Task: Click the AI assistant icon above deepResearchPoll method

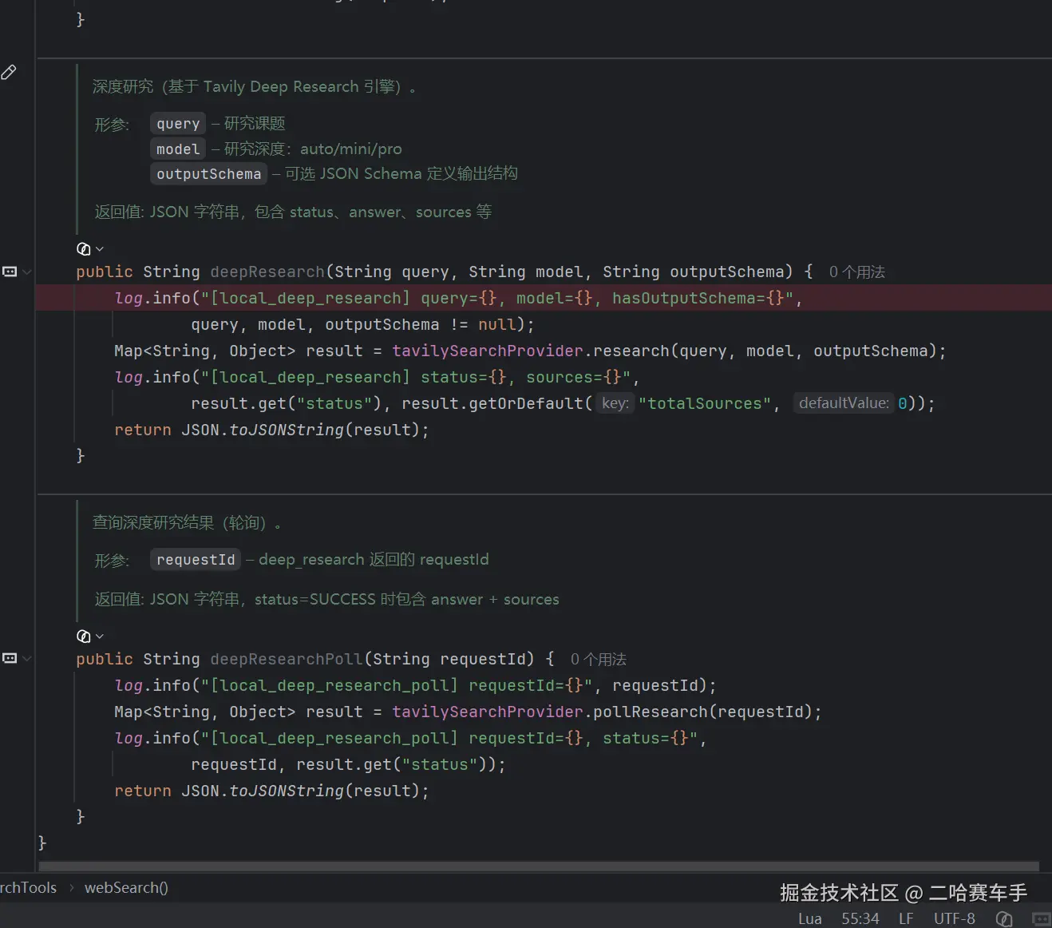Action: (x=83, y=636)
